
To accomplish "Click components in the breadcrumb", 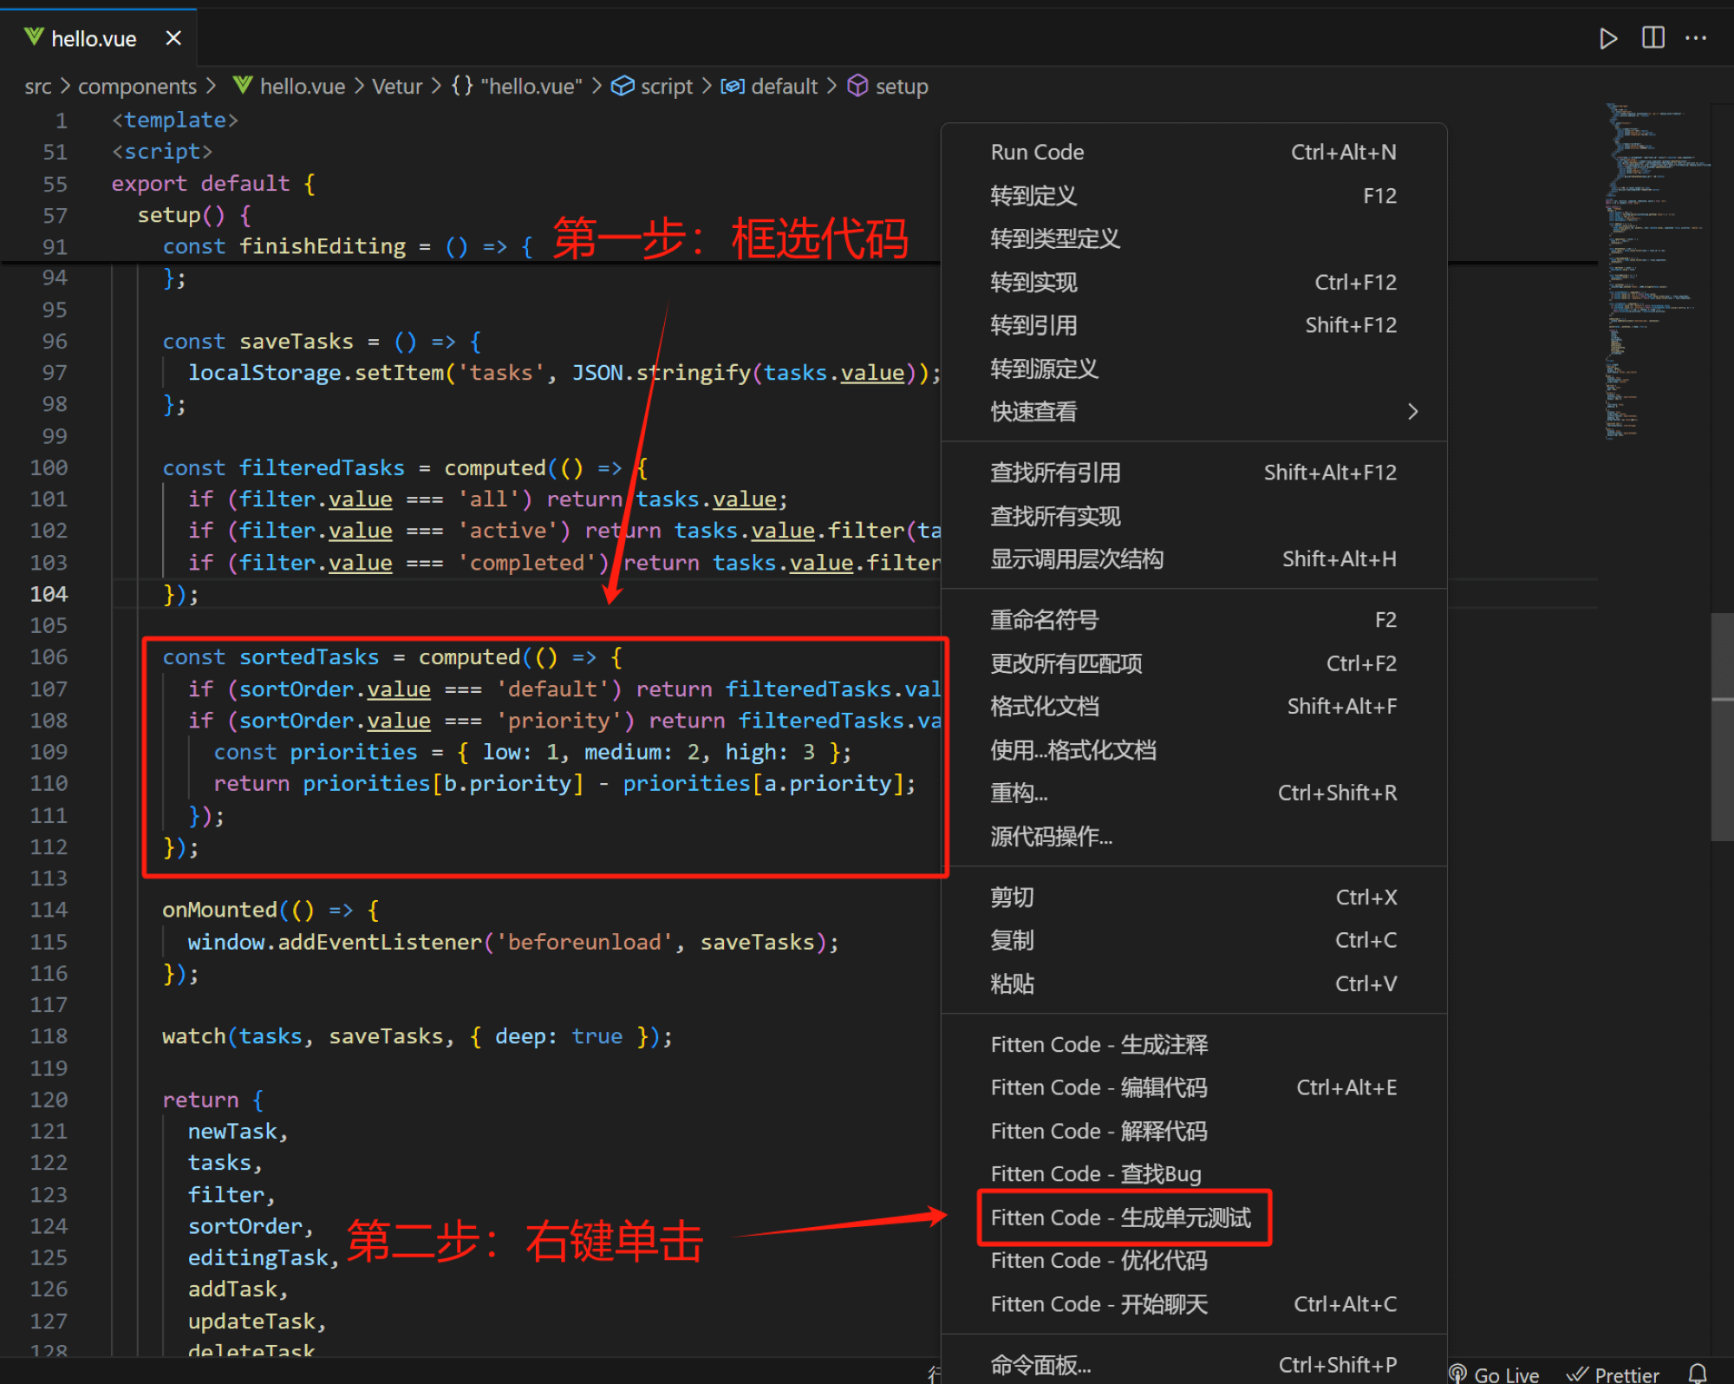I will pyautogui.click(x=137, y=87).
